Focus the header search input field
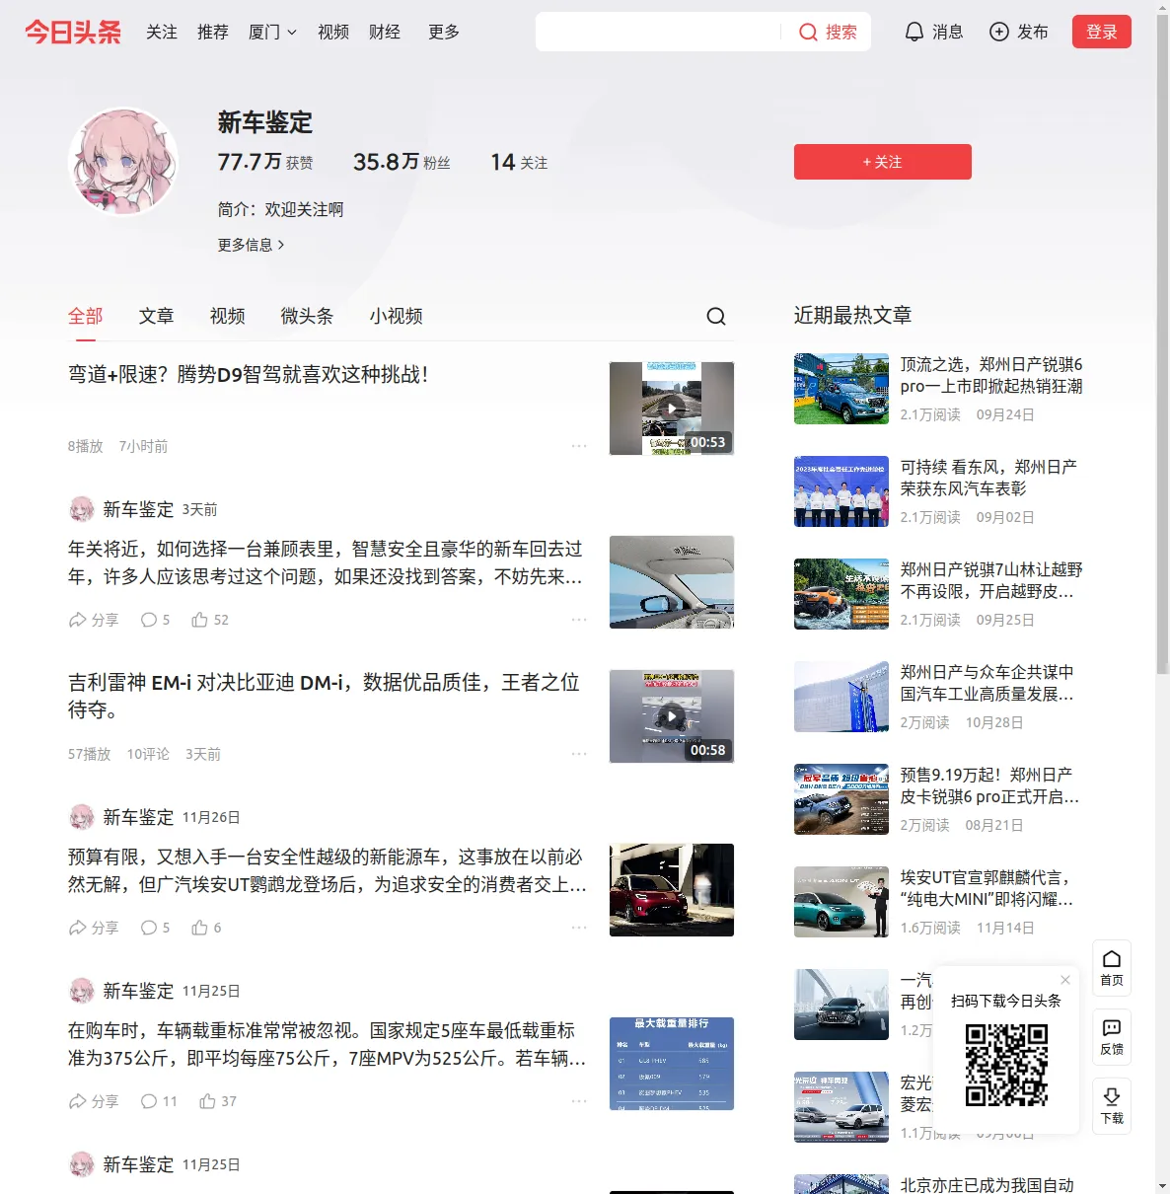Image resolution: width=1170 pixels, height=1194 pixels. [659, 33]
